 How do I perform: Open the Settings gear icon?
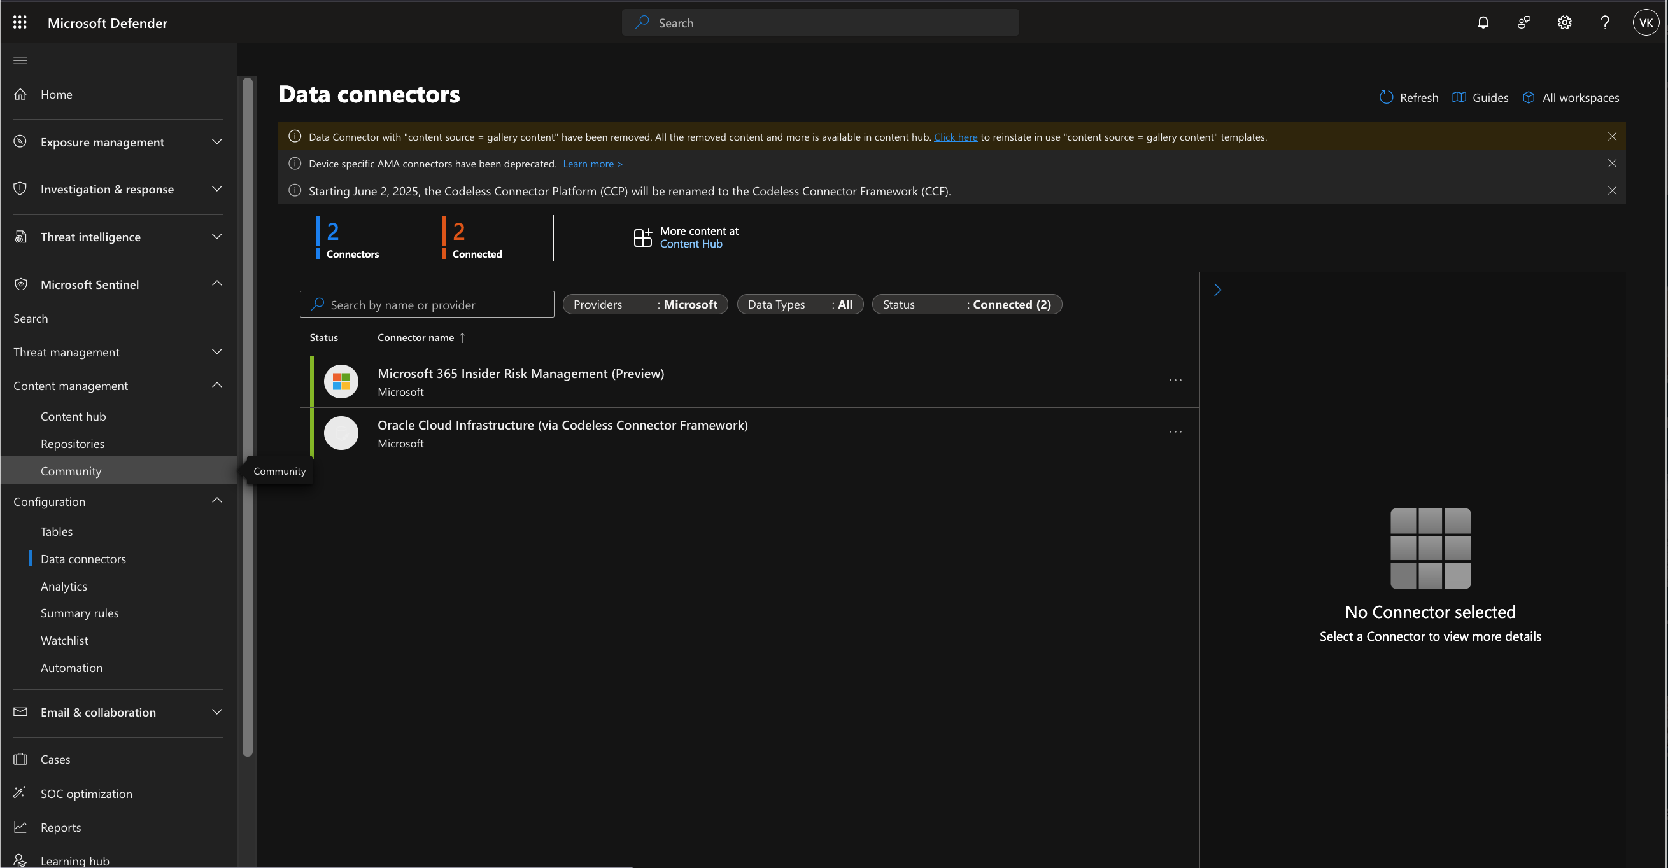point(1564,22)
